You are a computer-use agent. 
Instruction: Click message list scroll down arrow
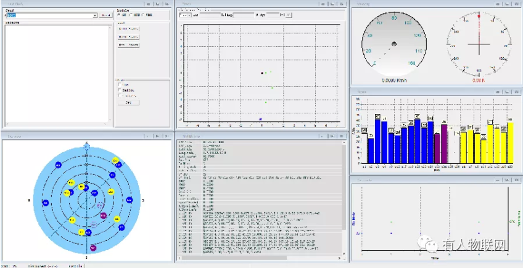pos(110,120)
